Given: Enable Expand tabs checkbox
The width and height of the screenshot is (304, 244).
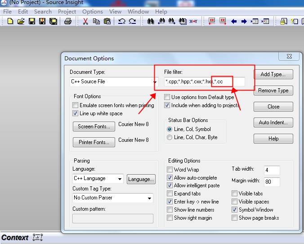Looking at the screenshot, I should pyautogui.click(x=170, y=193).
